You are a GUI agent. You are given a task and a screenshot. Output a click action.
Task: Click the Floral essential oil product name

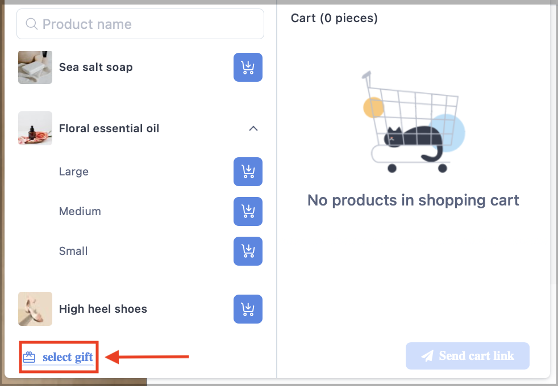click(109, 128)
